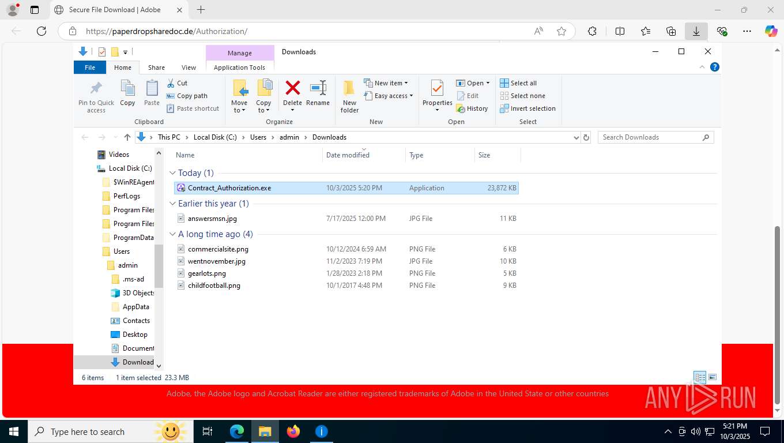Click Pin to Quick access icon
Screen dimensions: 784x443
tap(96, 88)
